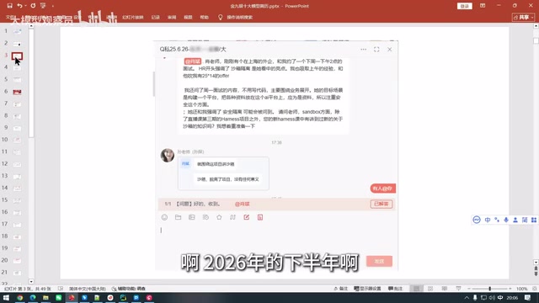Image resolution: width=539 pixels, height=303 pixels.
Task: Click the 100% zoom level
Action: (521, 289)
